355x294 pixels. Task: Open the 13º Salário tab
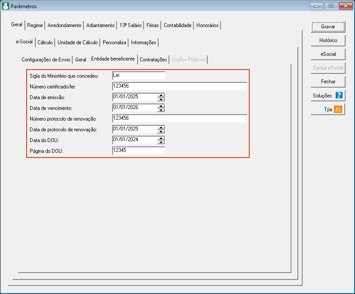click(130, 25)
